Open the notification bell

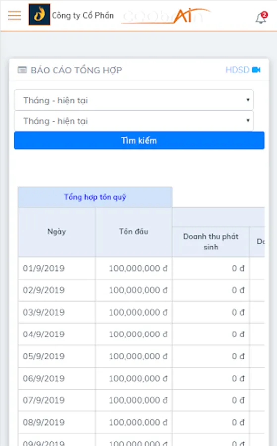pos(260,19)
